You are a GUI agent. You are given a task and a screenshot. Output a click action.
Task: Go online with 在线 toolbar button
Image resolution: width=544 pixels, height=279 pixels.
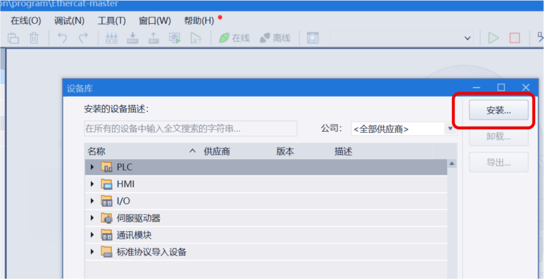234,38
